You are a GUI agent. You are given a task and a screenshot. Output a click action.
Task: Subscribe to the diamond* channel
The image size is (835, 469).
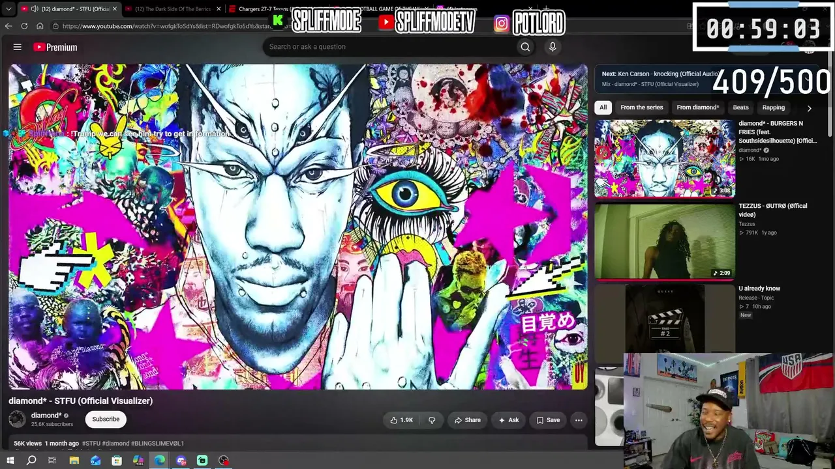106,419
